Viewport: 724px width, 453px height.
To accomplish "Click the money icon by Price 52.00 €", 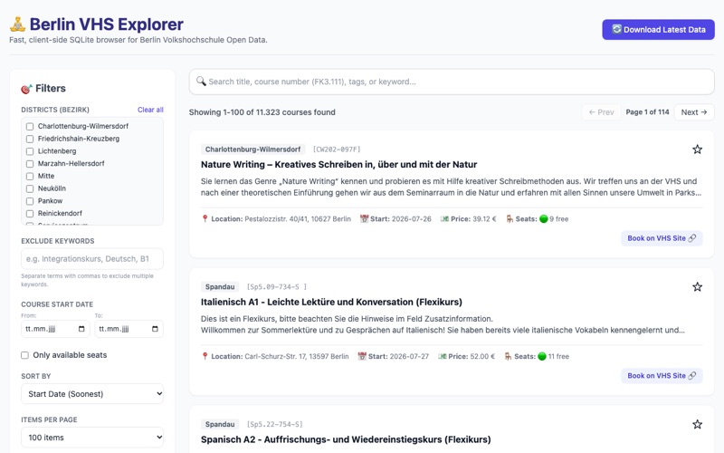I will click(443, 356).
